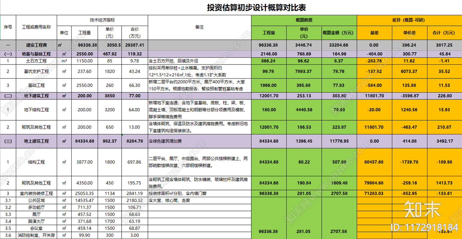Click the 8284.78 total cell
Image resolution: width=462 pixels, height=239 pixels.
tap(134, 141)
